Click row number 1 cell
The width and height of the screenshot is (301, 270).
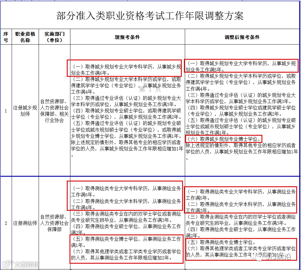click(6, 111)
